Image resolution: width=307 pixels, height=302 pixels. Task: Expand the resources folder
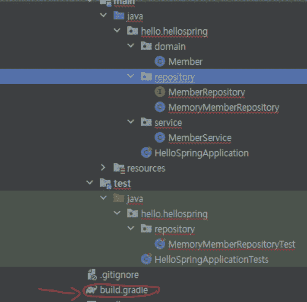coord(103,168)
